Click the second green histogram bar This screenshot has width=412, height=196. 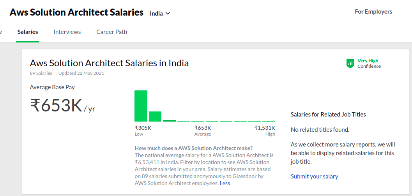coord(155,117)
